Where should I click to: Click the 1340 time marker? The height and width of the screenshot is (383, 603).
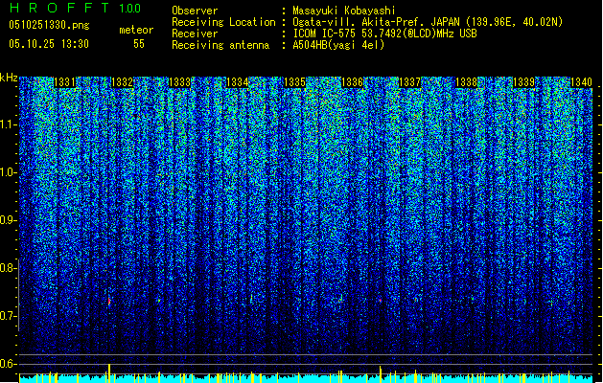(x=581, y=82)
